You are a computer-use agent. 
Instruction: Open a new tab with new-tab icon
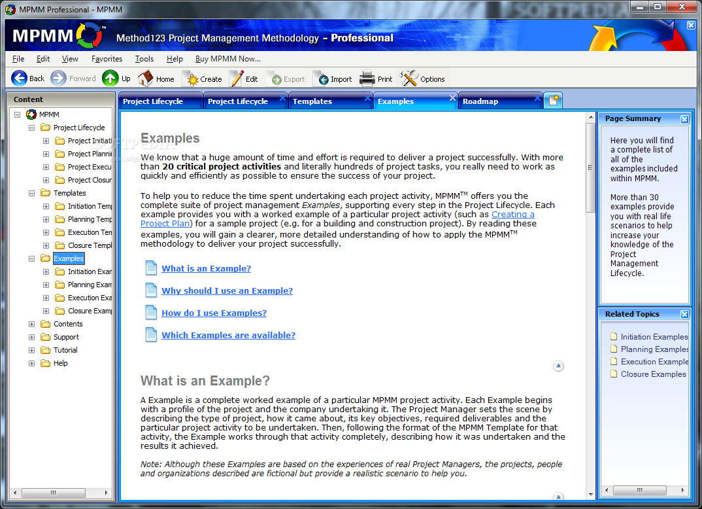pyautogui.click(x=554, y=100)
